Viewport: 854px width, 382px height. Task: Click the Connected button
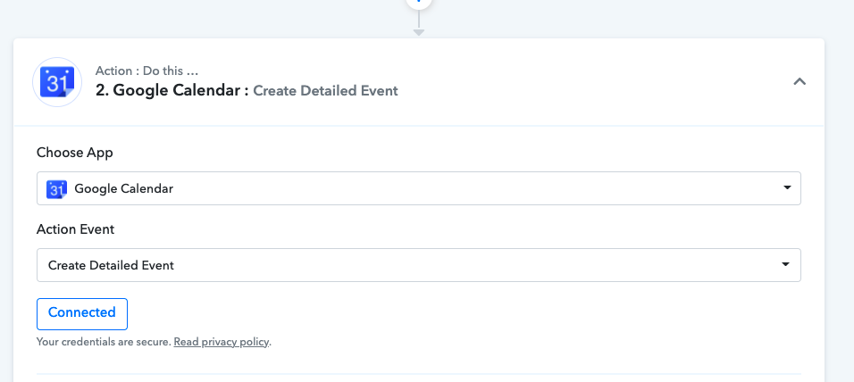tap(82, 314)
